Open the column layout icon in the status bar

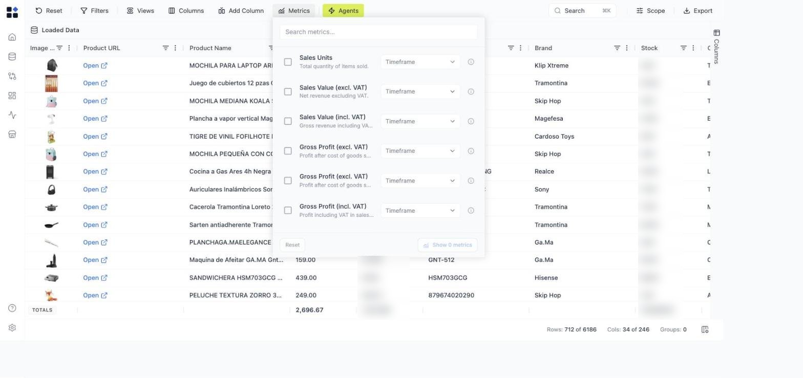705,329
